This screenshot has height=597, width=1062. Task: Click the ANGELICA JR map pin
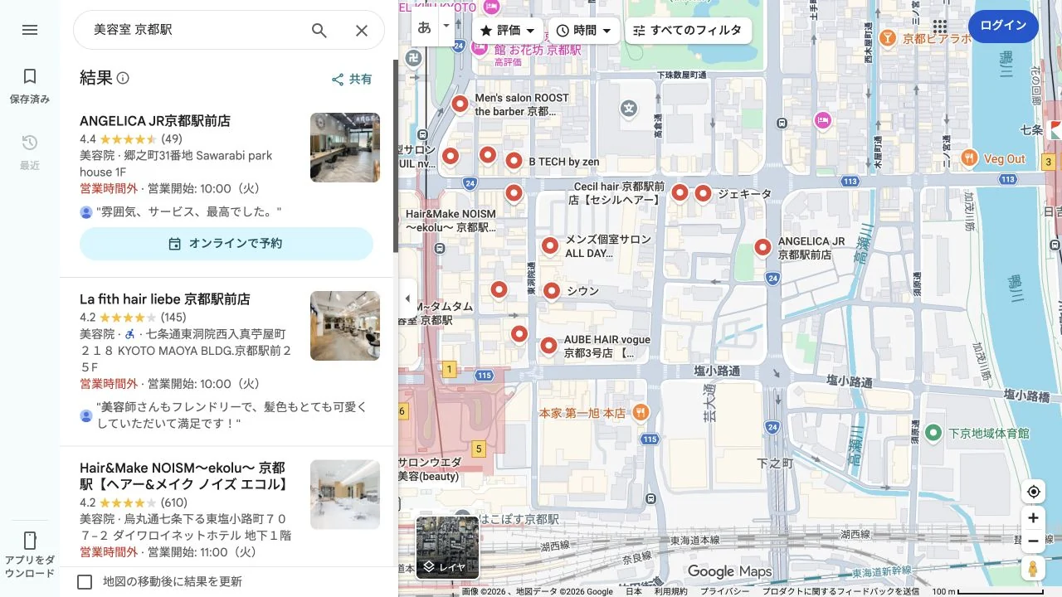[763, 246]
